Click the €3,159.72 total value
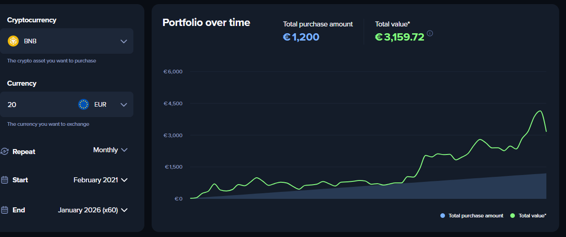Viewport: 566px width, 237px height. click(x=400, y=37)
